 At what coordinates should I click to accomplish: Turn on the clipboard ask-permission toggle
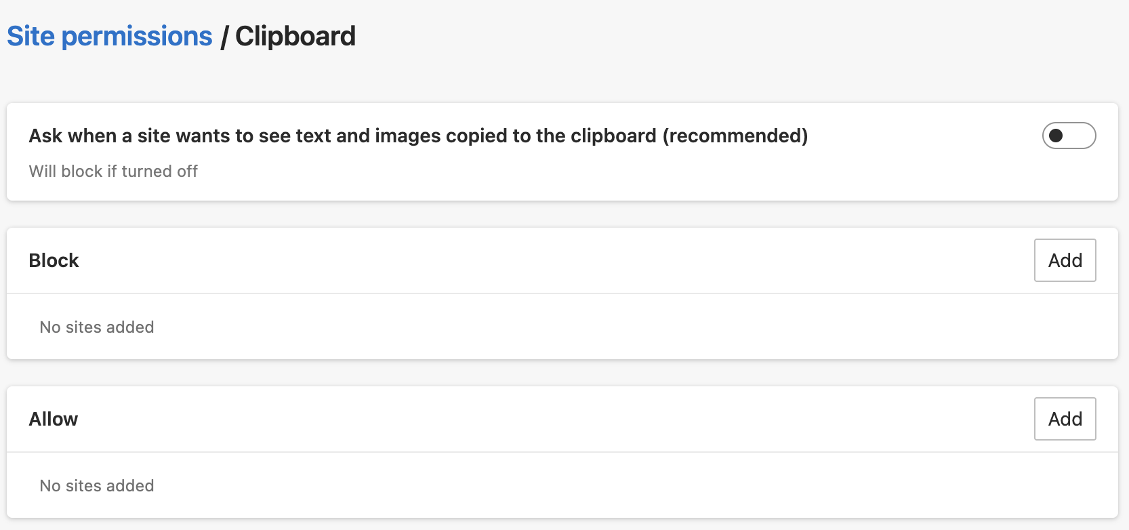(1069, 136)
